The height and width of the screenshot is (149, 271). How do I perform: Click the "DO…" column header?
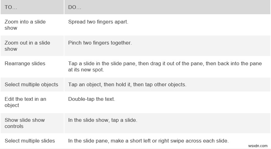click(x=75, y=7)
